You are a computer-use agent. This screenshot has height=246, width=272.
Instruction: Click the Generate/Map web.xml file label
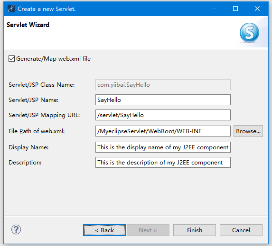[x=53, y=59]
